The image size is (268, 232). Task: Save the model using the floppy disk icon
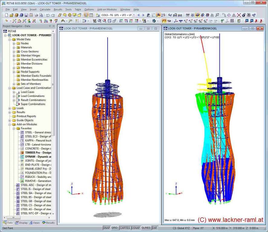pos(26,15)
